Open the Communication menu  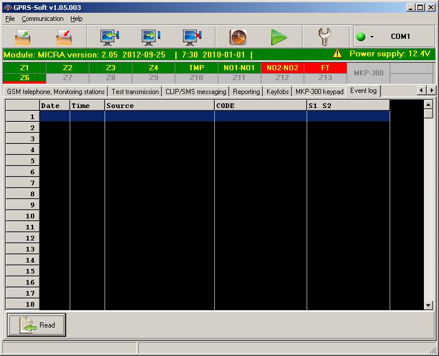[42, 19]
